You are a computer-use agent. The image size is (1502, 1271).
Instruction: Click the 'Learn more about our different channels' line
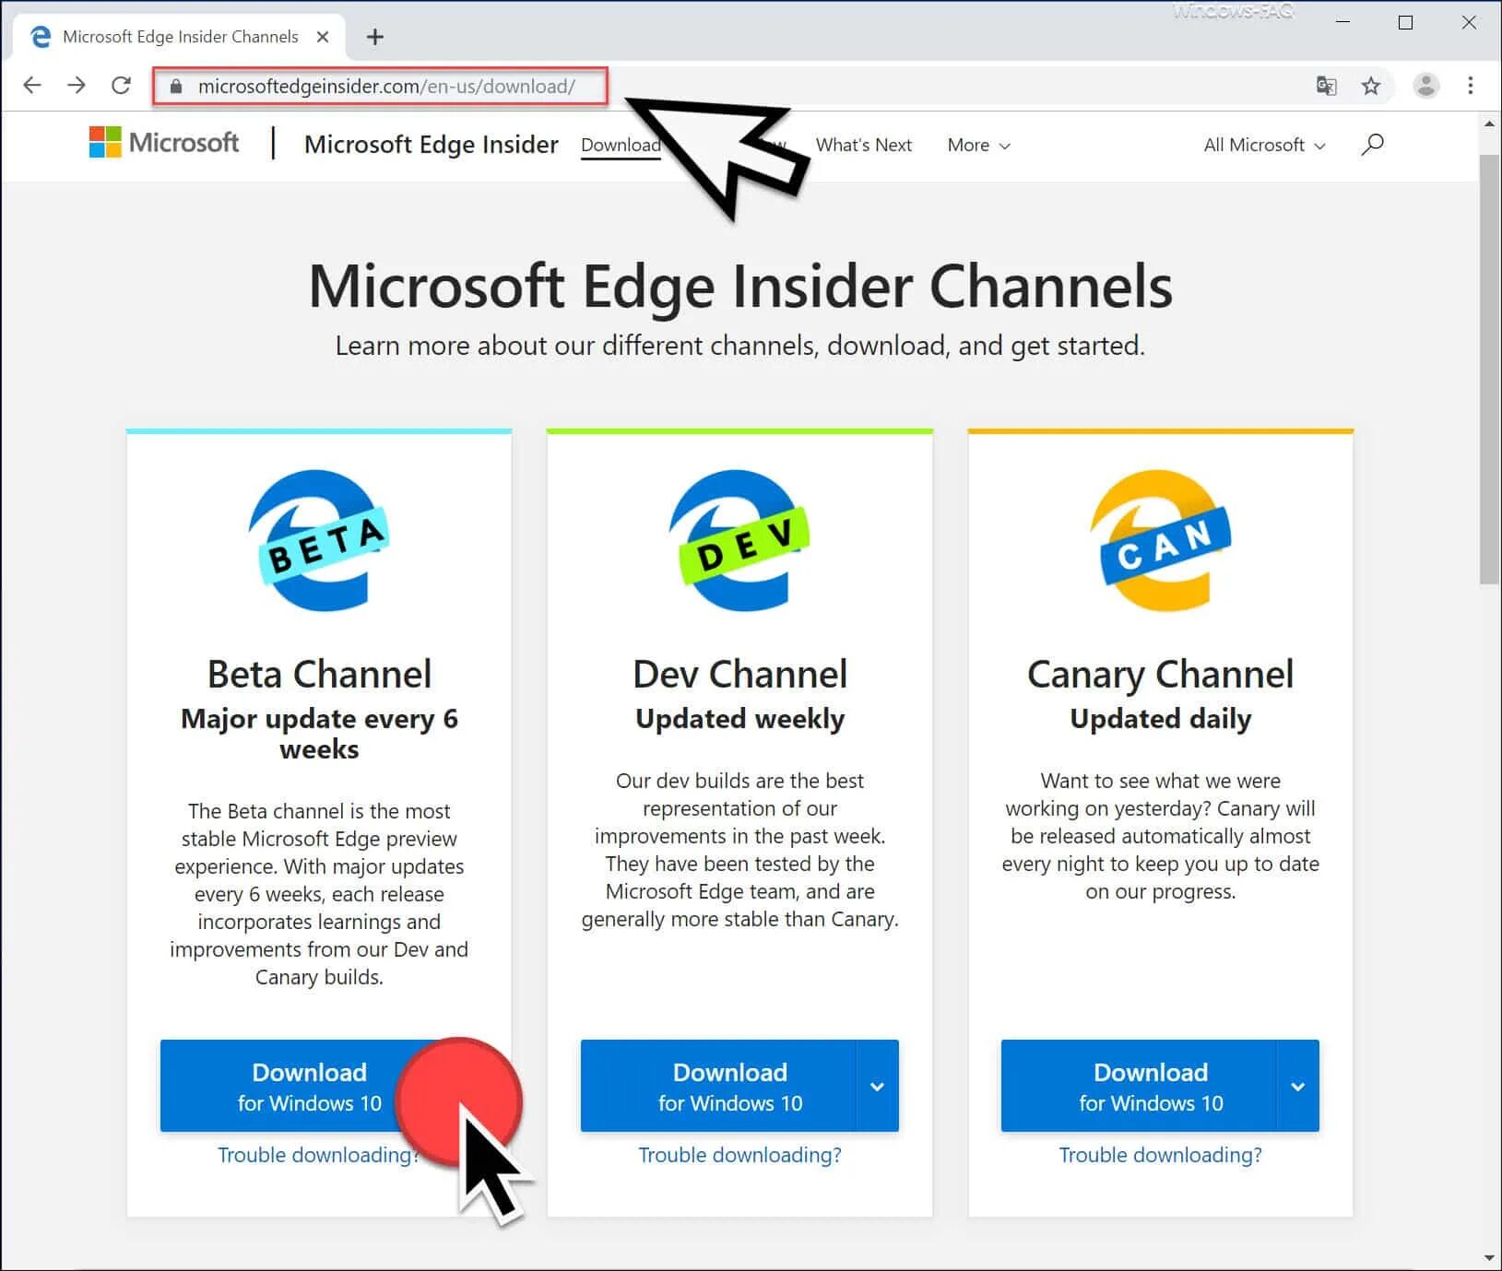[739, 346]
